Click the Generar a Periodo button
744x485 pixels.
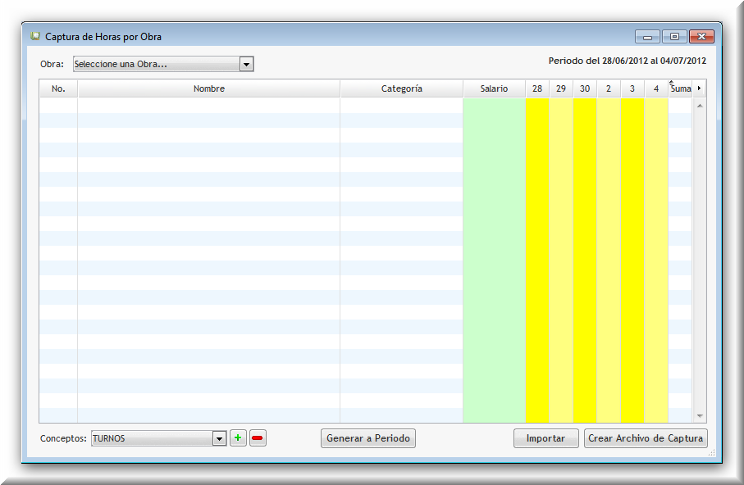coord(368,438)
